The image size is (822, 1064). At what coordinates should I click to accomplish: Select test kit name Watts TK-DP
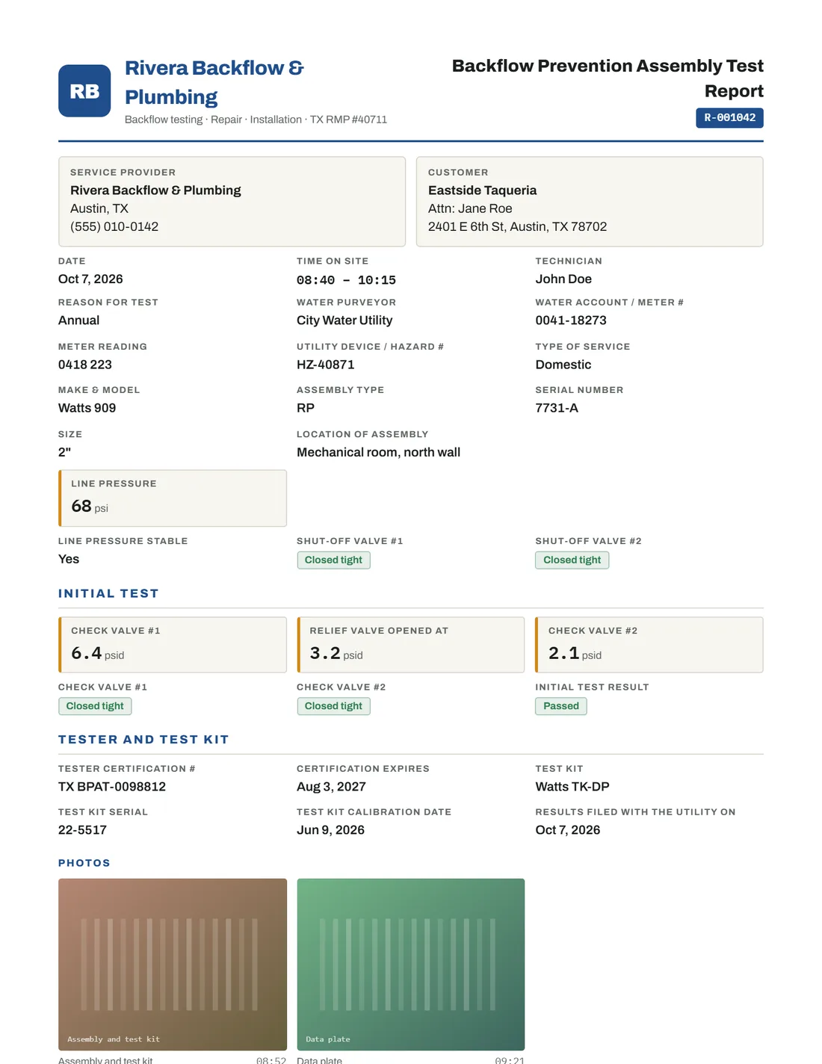point(572,787)
